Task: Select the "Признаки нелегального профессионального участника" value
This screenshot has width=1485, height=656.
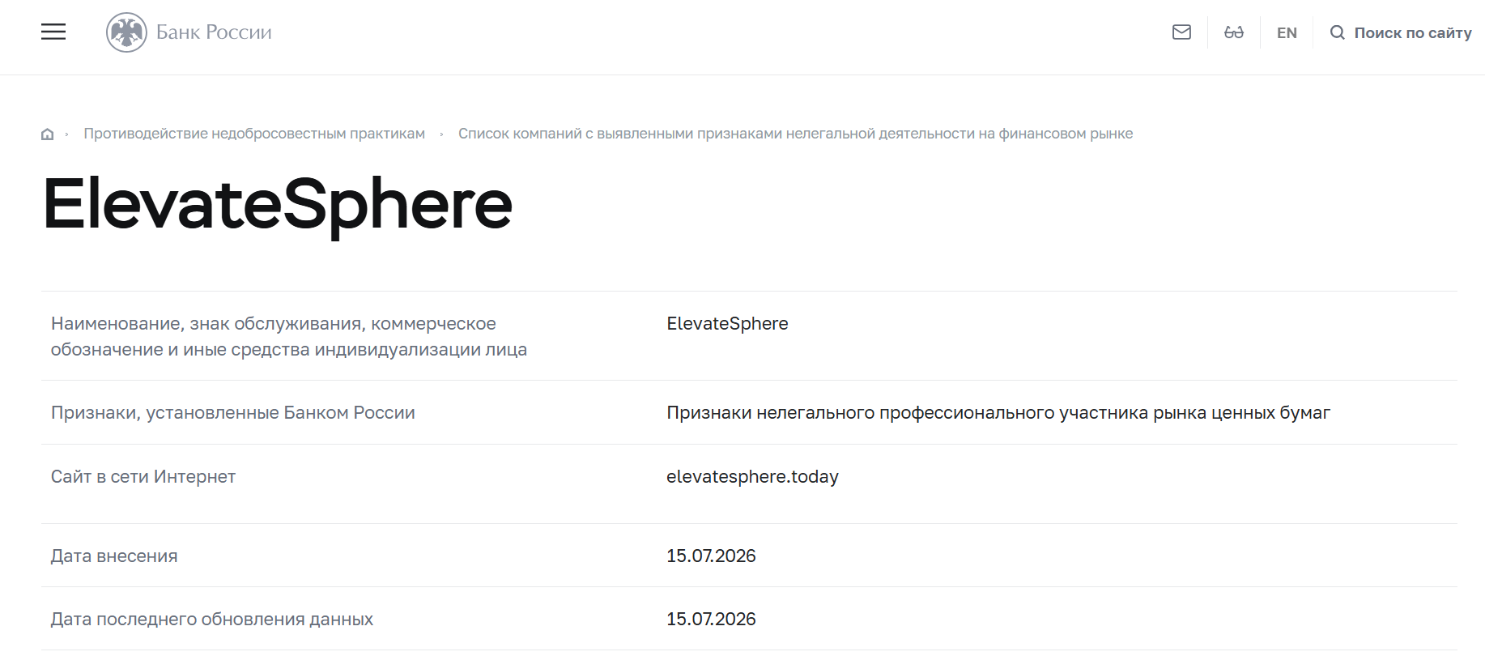Action: 998,412
